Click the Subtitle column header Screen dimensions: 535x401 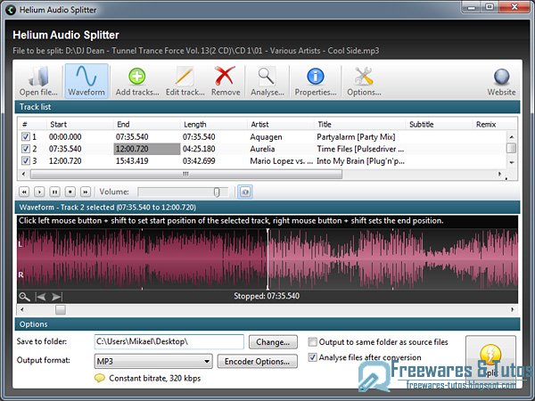click(x=439, y=125)
